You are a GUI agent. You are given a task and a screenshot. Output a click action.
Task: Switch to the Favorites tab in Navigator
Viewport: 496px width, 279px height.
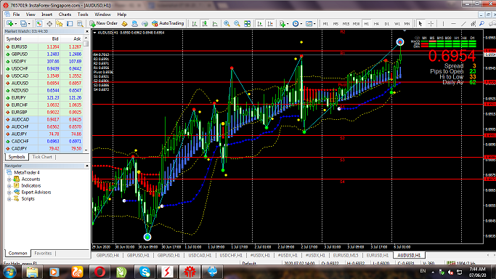[x=43, y=253]
